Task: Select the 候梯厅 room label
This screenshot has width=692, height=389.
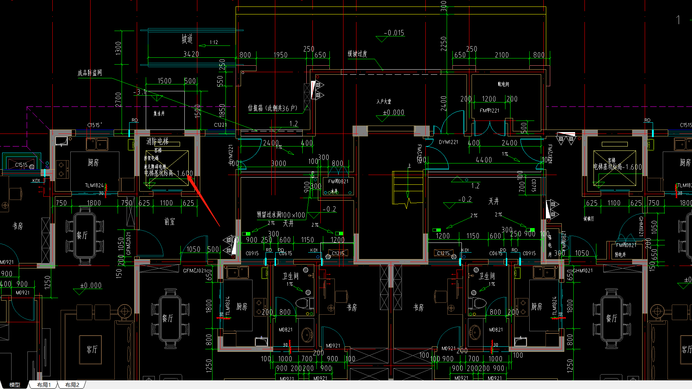Action: tap(589, 219)
